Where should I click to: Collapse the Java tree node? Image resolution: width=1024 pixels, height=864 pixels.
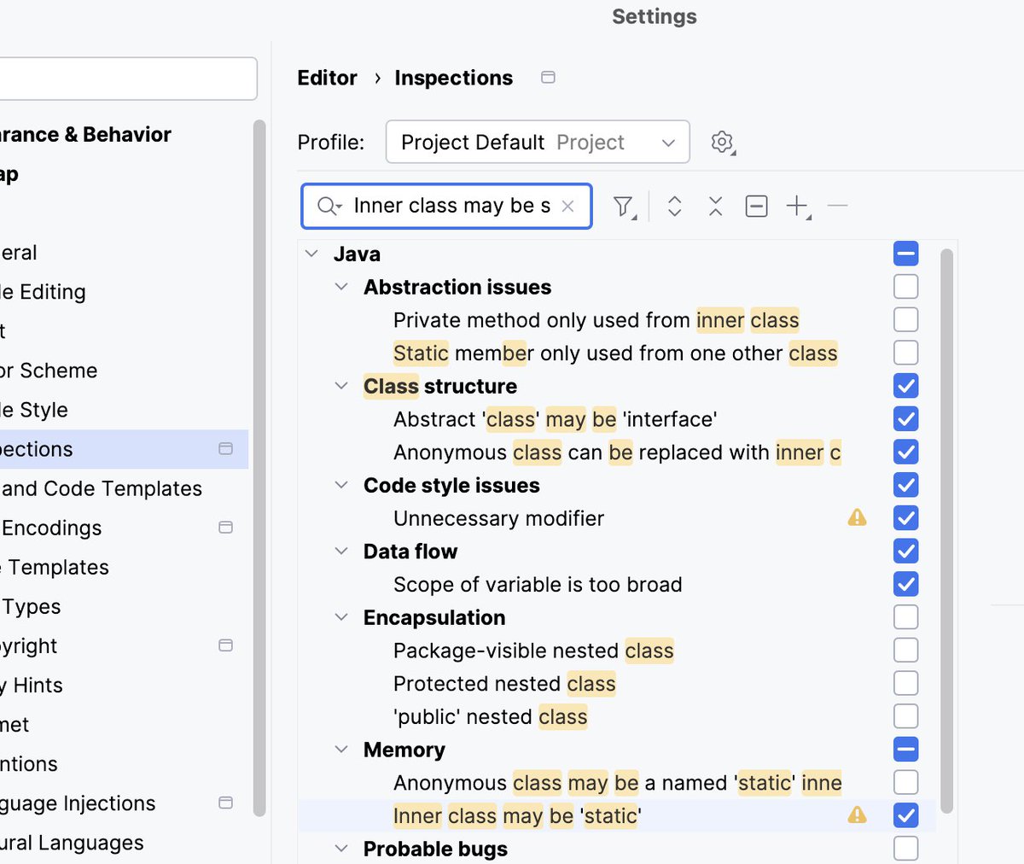pos(312,254)
